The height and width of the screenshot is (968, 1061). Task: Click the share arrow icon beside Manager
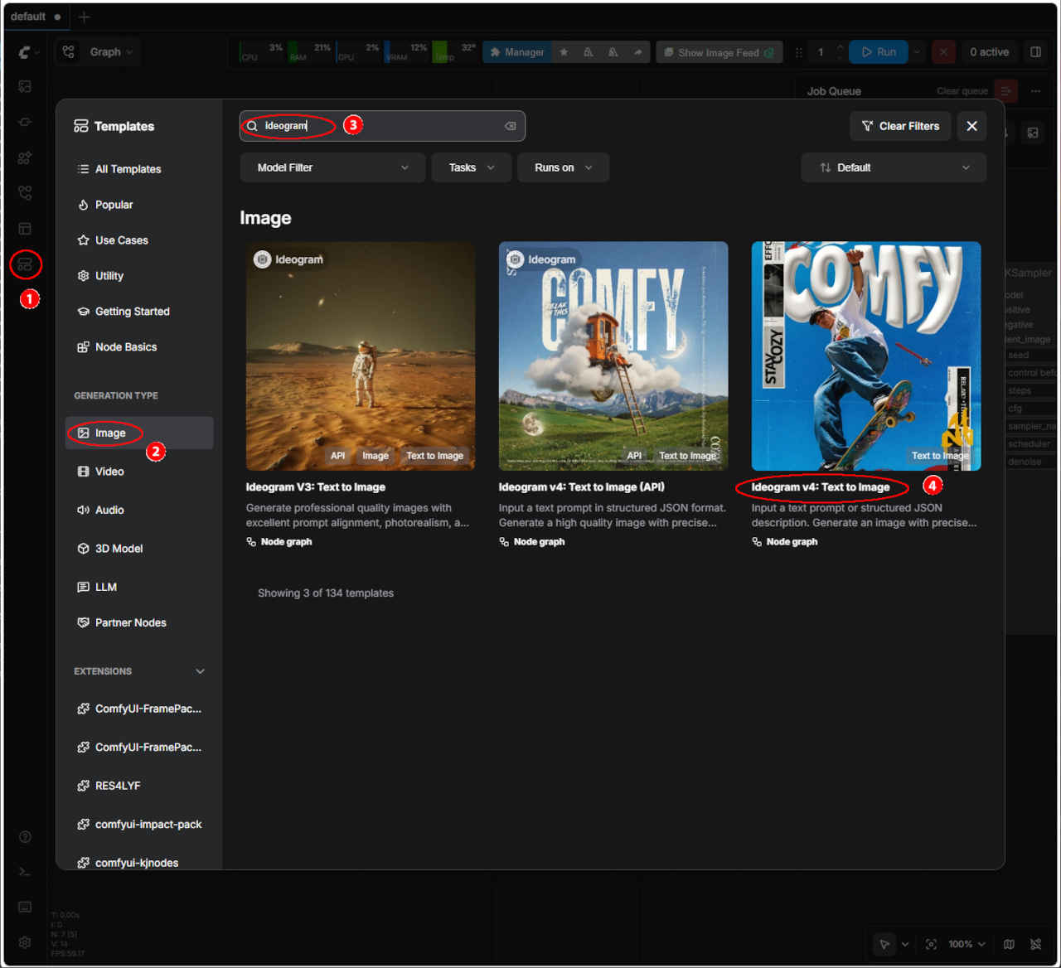click(x=637, y=52)
